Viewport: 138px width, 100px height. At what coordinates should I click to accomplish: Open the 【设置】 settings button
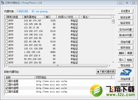click(x=126, y=11)
